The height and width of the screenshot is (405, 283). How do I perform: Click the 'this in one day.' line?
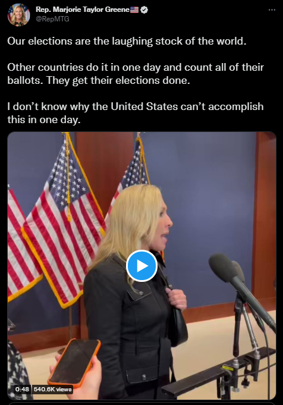[x=44, y=120]
